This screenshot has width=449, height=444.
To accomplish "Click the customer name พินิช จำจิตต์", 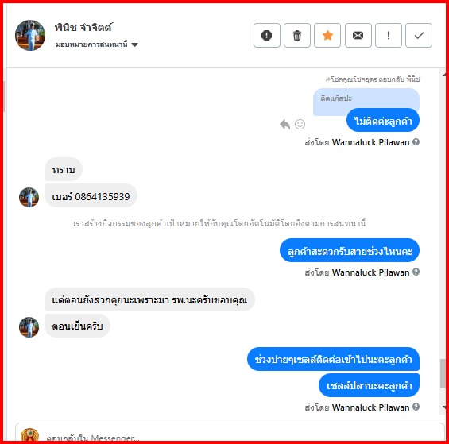I will click(x=83, y=27).
